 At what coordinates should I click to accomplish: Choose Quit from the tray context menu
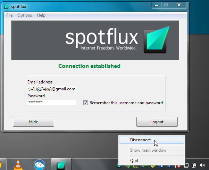[152, 161]
